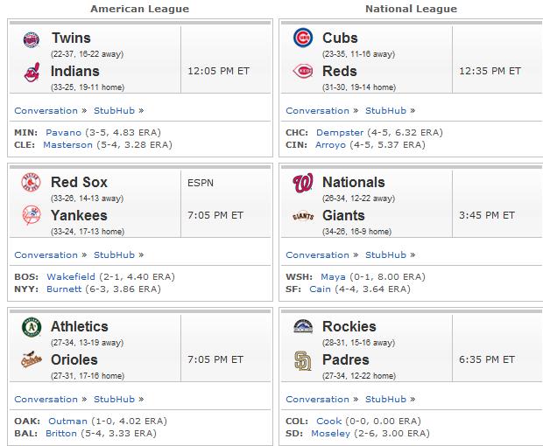Click the San Diego Padres logo
This screenshot has height=446, width=543.
coord(303,360)
